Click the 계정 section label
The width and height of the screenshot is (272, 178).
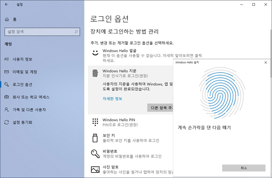pos(8,44)
